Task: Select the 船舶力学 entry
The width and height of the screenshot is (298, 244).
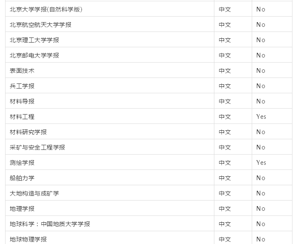Action: pyautogui.click(x=22, y=178)
